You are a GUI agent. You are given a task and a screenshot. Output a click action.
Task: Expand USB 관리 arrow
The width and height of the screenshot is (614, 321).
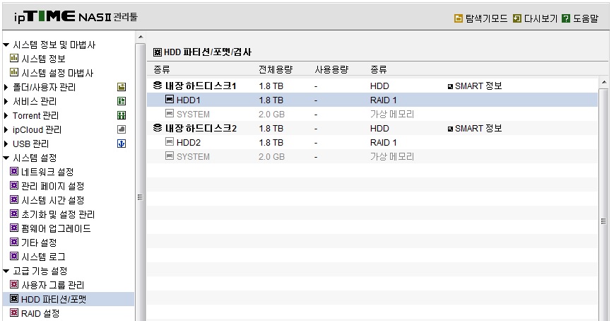click(x=6, y=144)
